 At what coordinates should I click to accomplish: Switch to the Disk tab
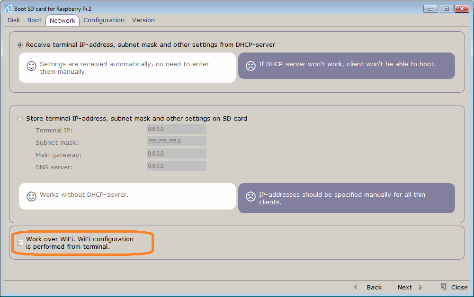pos(13,20)
